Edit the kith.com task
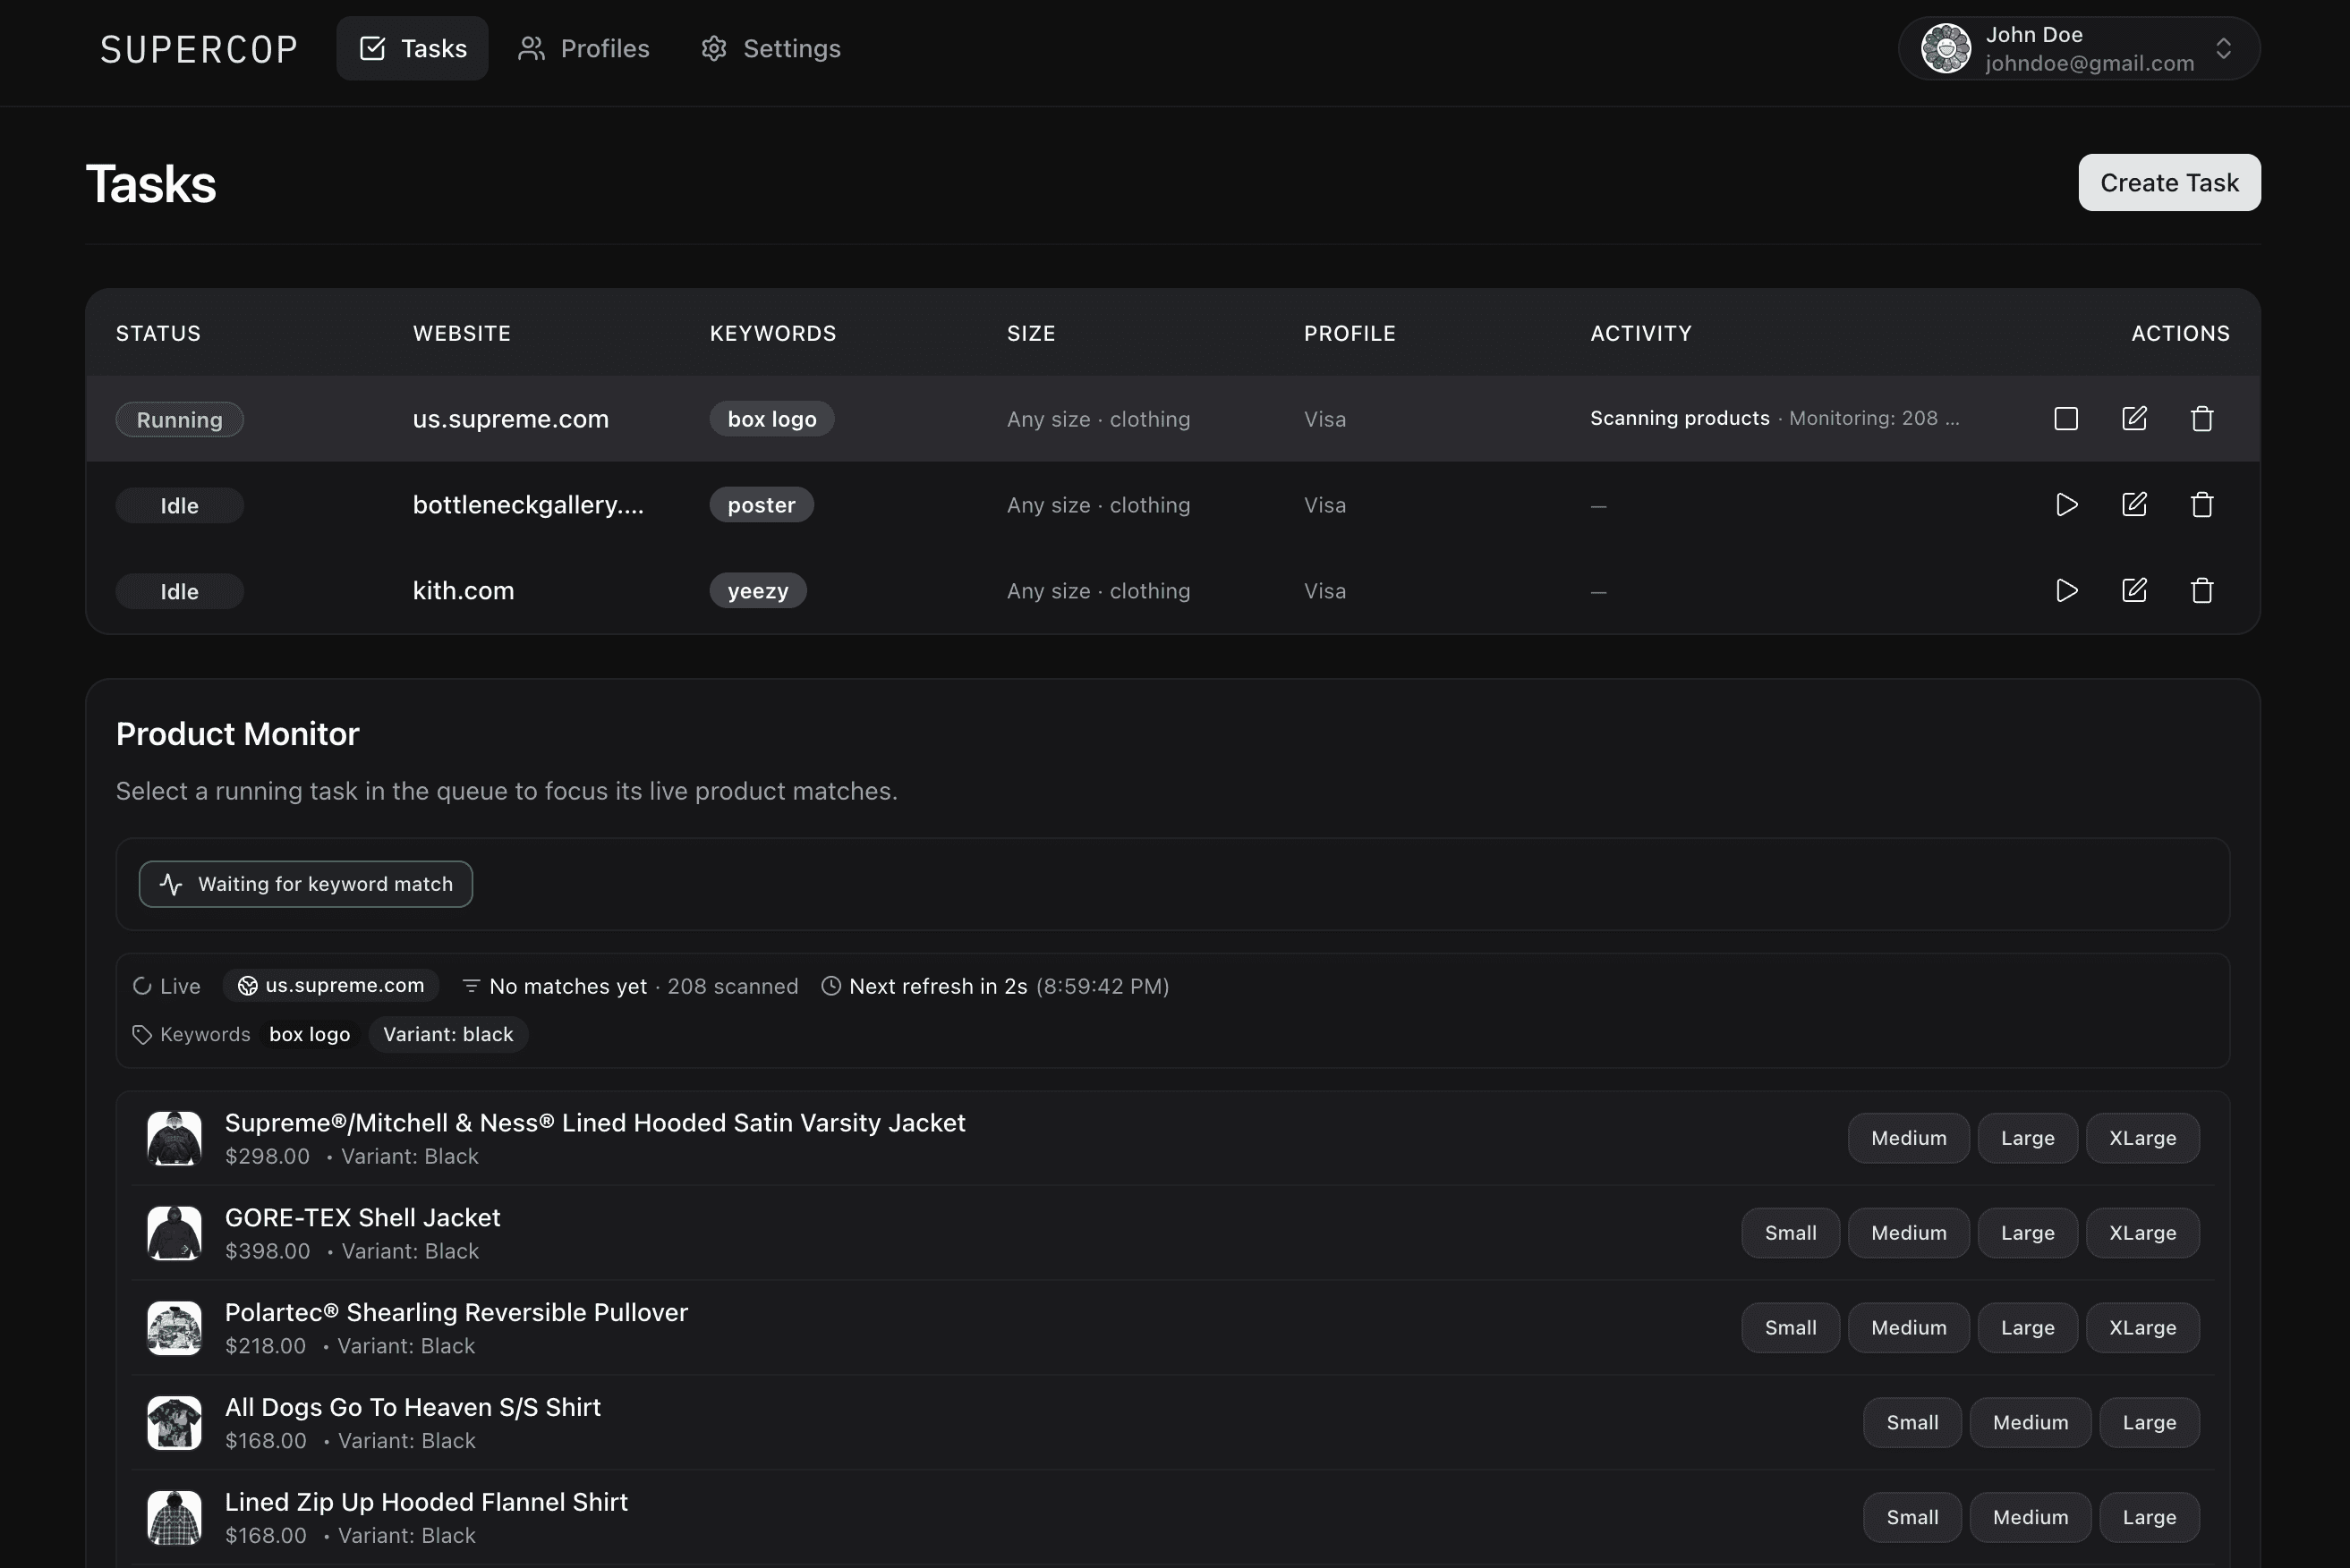 (2134, 590)
